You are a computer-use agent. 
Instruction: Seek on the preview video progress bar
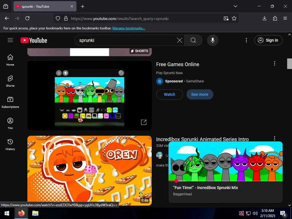[x=225, y=181]
